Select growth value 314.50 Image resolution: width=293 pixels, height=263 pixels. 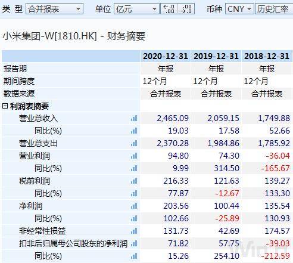click(226, 168)
